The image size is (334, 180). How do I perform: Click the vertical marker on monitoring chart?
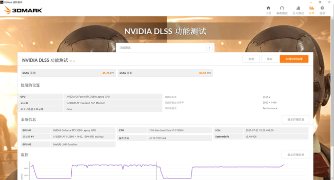click(157, 171)
